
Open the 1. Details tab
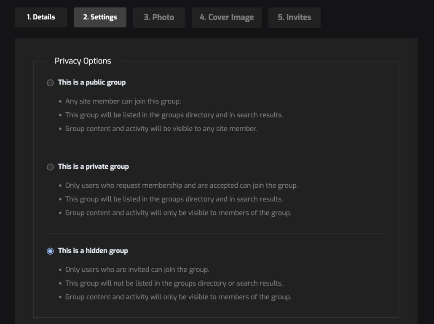(x=41, y=17)
